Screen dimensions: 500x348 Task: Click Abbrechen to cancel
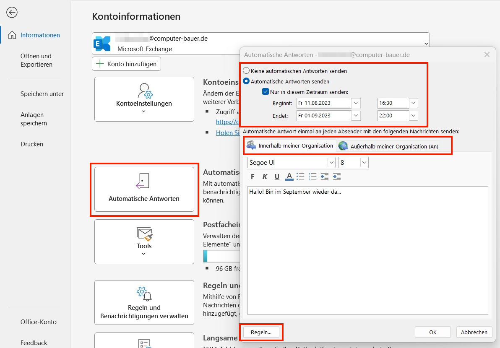[474, 332]
